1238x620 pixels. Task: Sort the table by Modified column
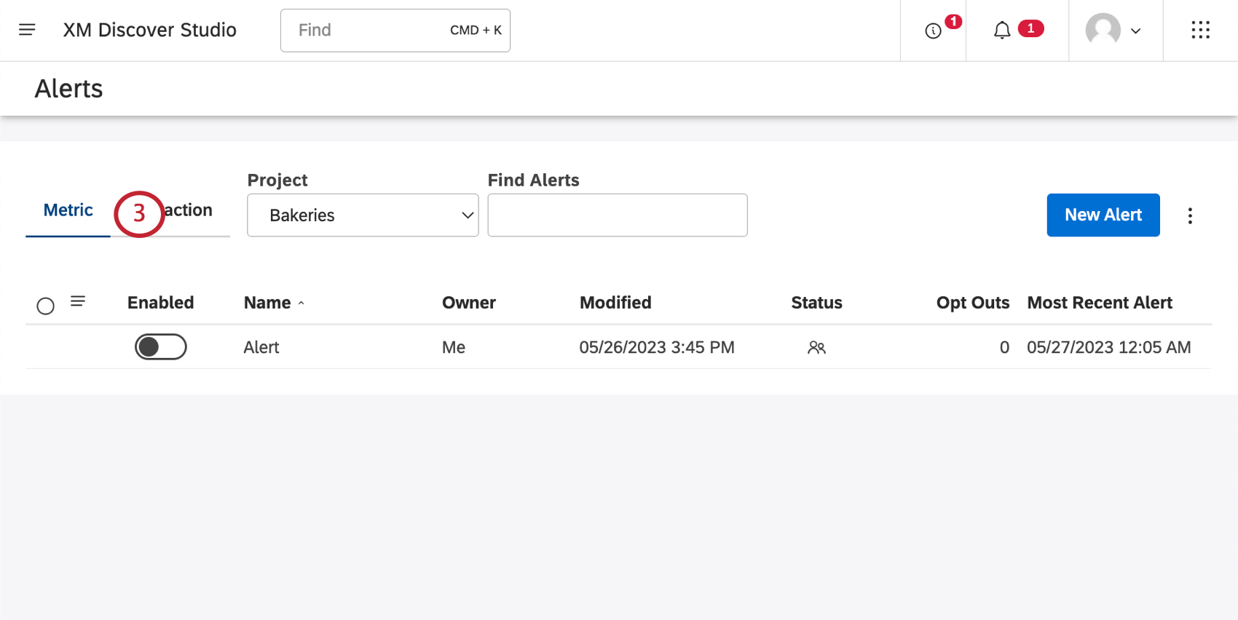click(x=615, y=303)
